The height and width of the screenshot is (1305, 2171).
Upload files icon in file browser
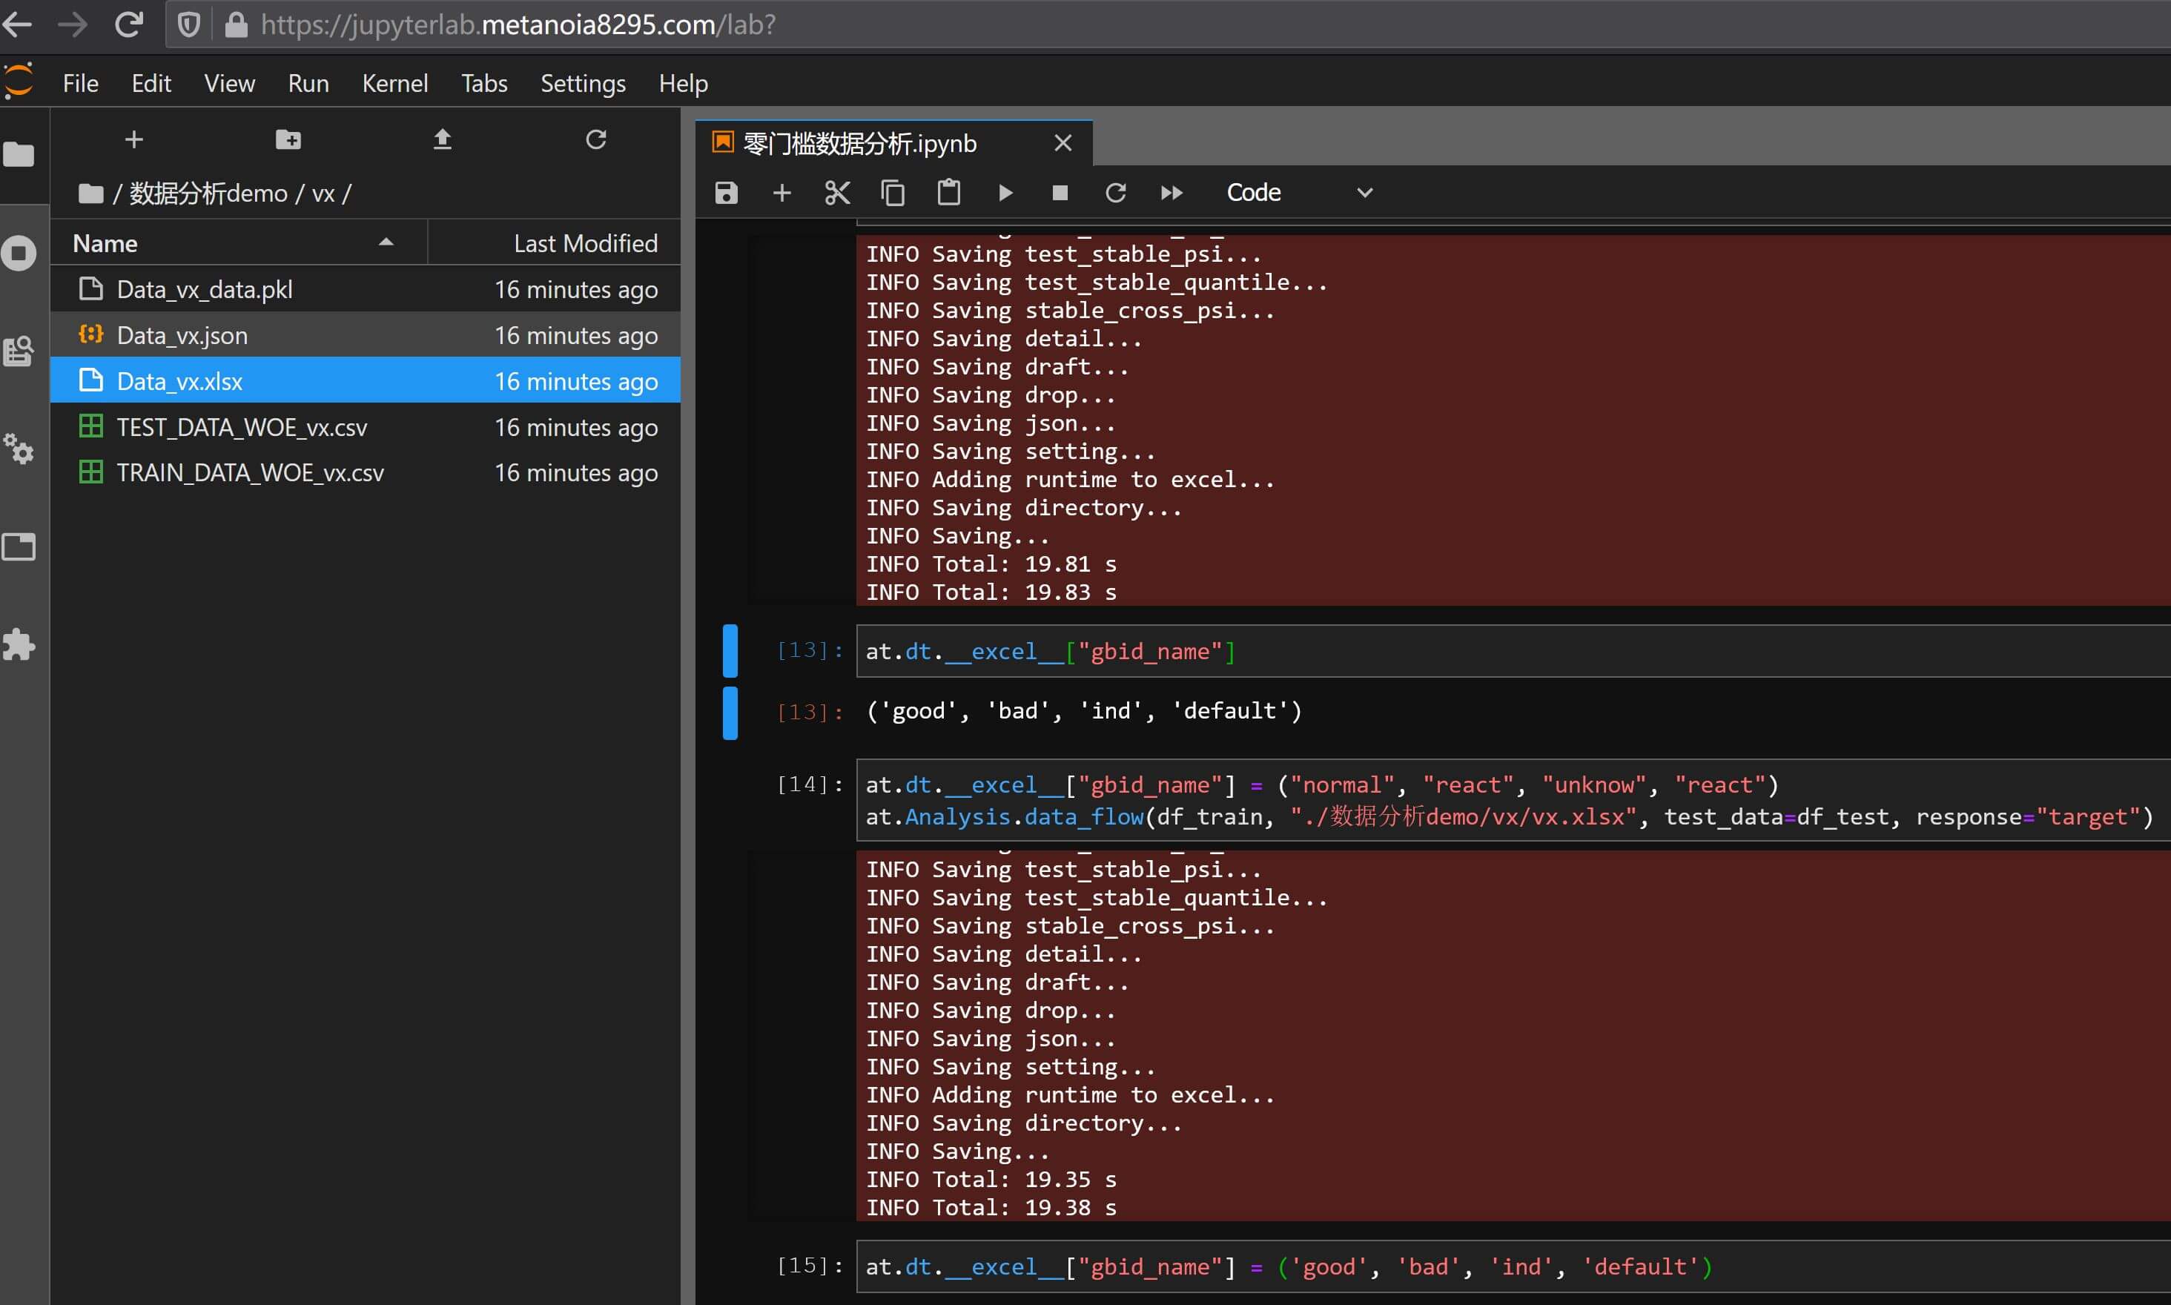click(443, 140)
